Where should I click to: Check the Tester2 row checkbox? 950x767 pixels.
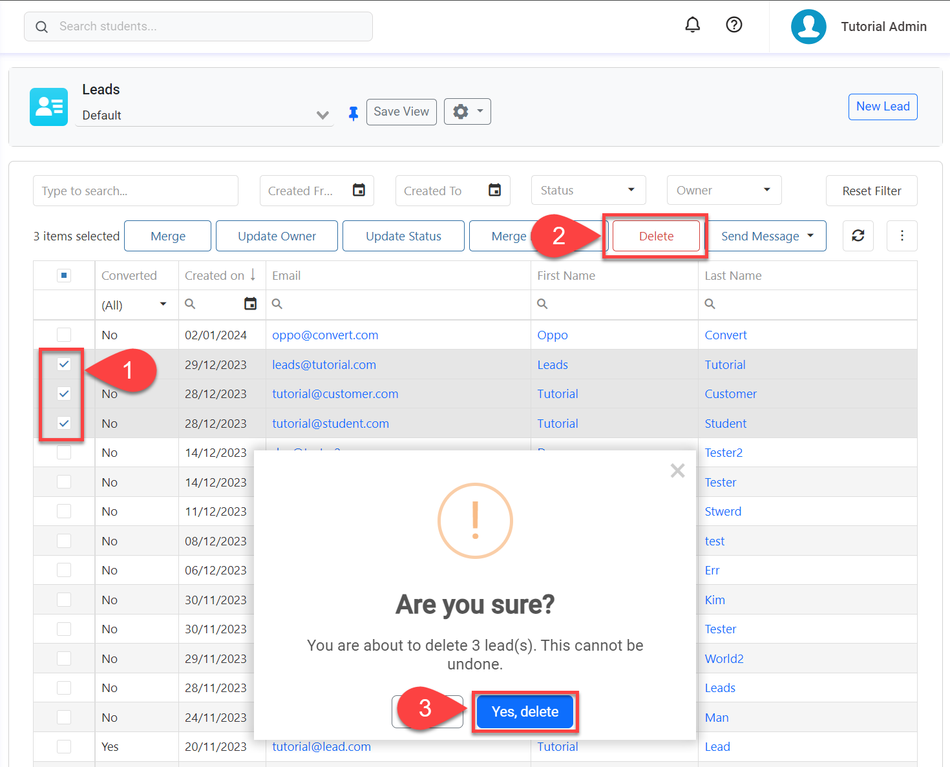point(64,452)
